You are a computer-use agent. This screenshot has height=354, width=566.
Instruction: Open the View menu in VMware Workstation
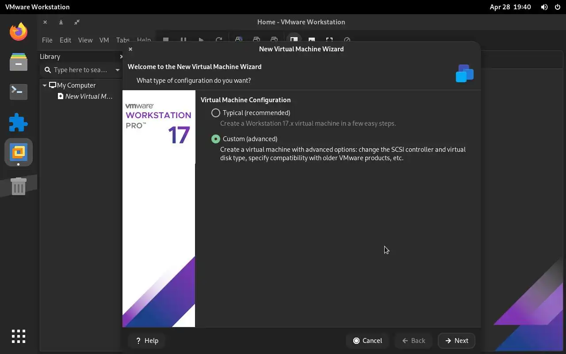85,40
